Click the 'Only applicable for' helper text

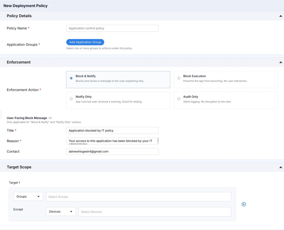click(44, 122)
